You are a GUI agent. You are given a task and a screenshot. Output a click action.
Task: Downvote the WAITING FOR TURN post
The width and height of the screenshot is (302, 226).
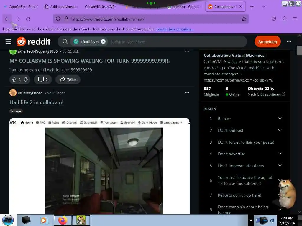click(26, 79)
